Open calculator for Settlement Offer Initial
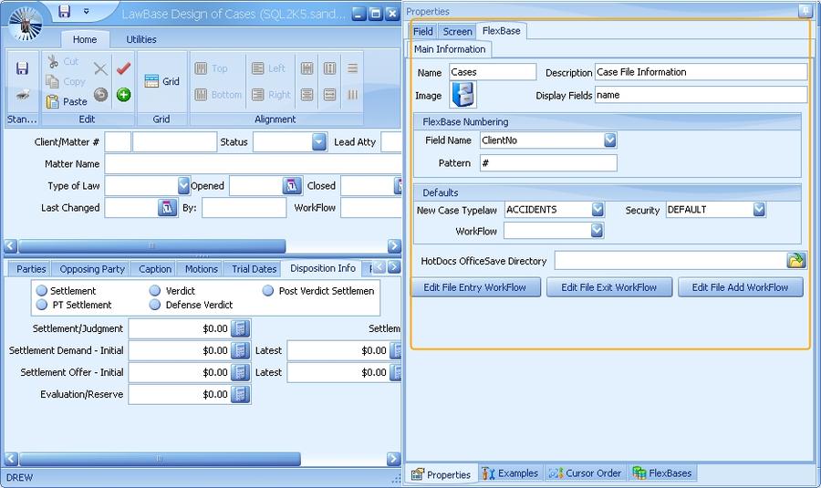Image resolution: width=821 pixels, height=488 pixels. tap(240, 372)
